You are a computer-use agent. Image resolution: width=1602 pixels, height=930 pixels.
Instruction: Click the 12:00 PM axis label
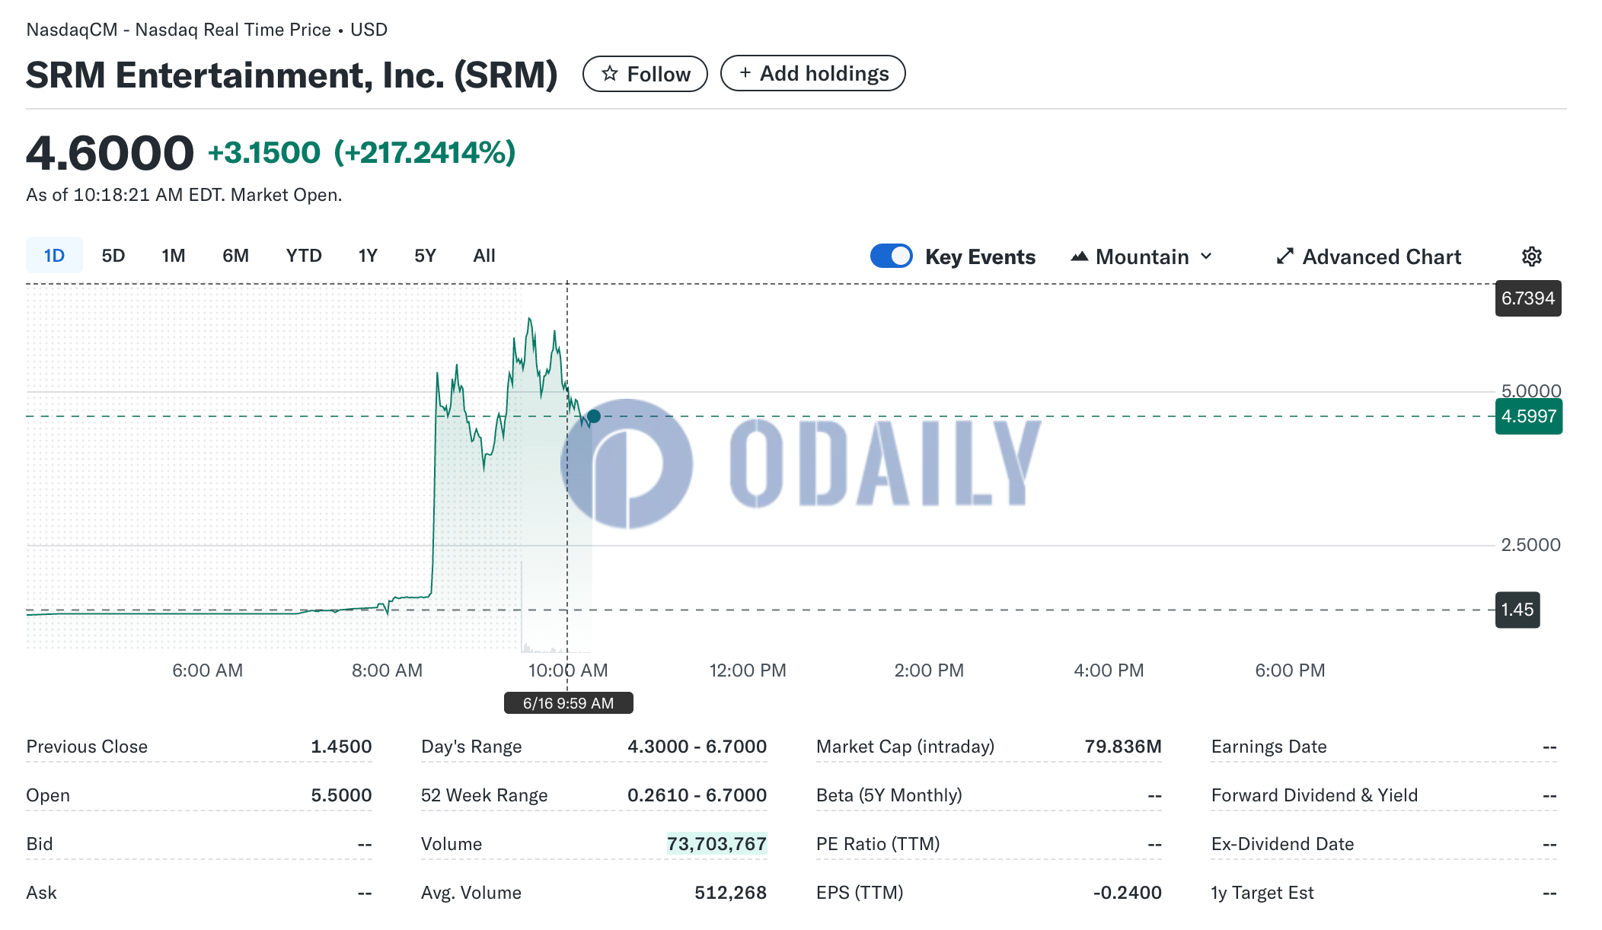coord(748,670)
